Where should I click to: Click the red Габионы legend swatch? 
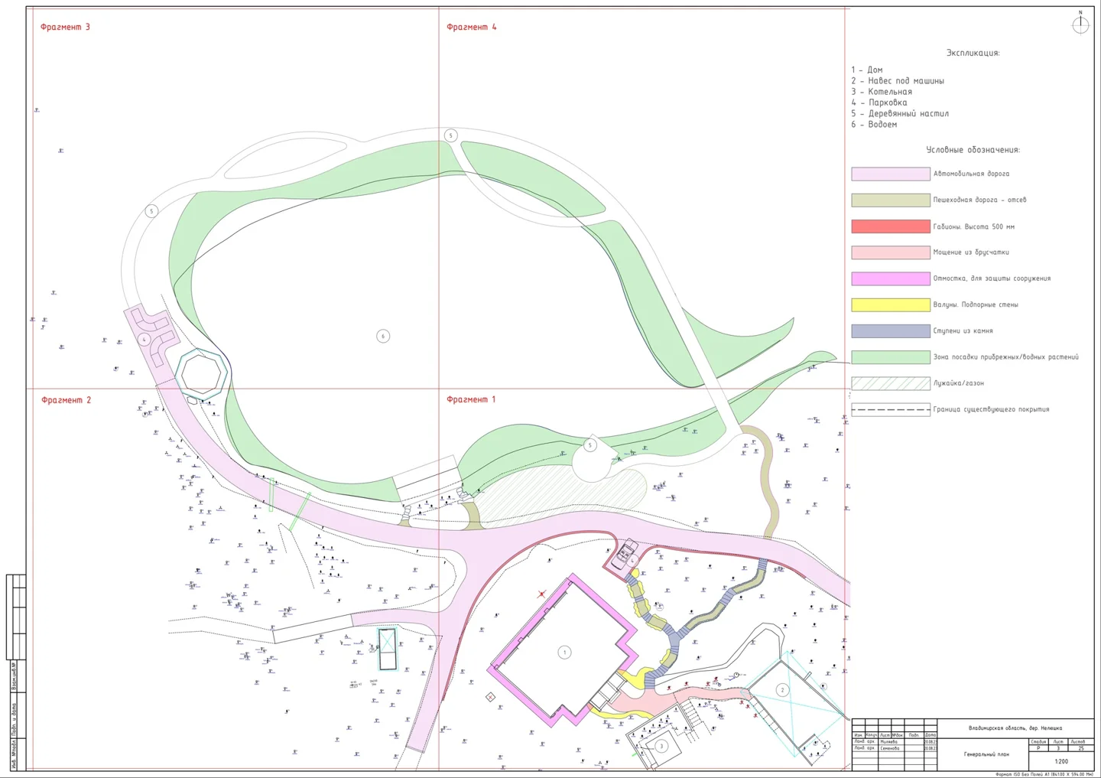pyautogui.click(x=891, y=226)
